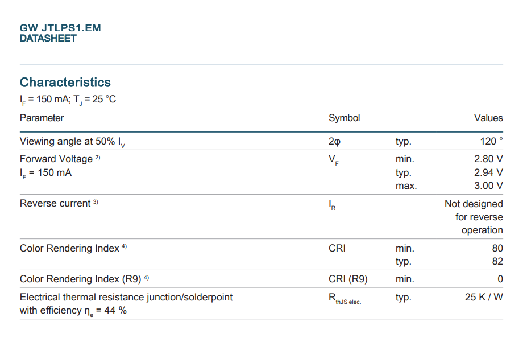527x338 pixels.
Task: Click the DATASHEET subtitle text
Action: coord(48,38)
